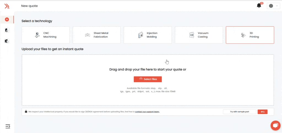The image size is (282, 133).
Task: Click the red RFQ button
Action: 262,112
